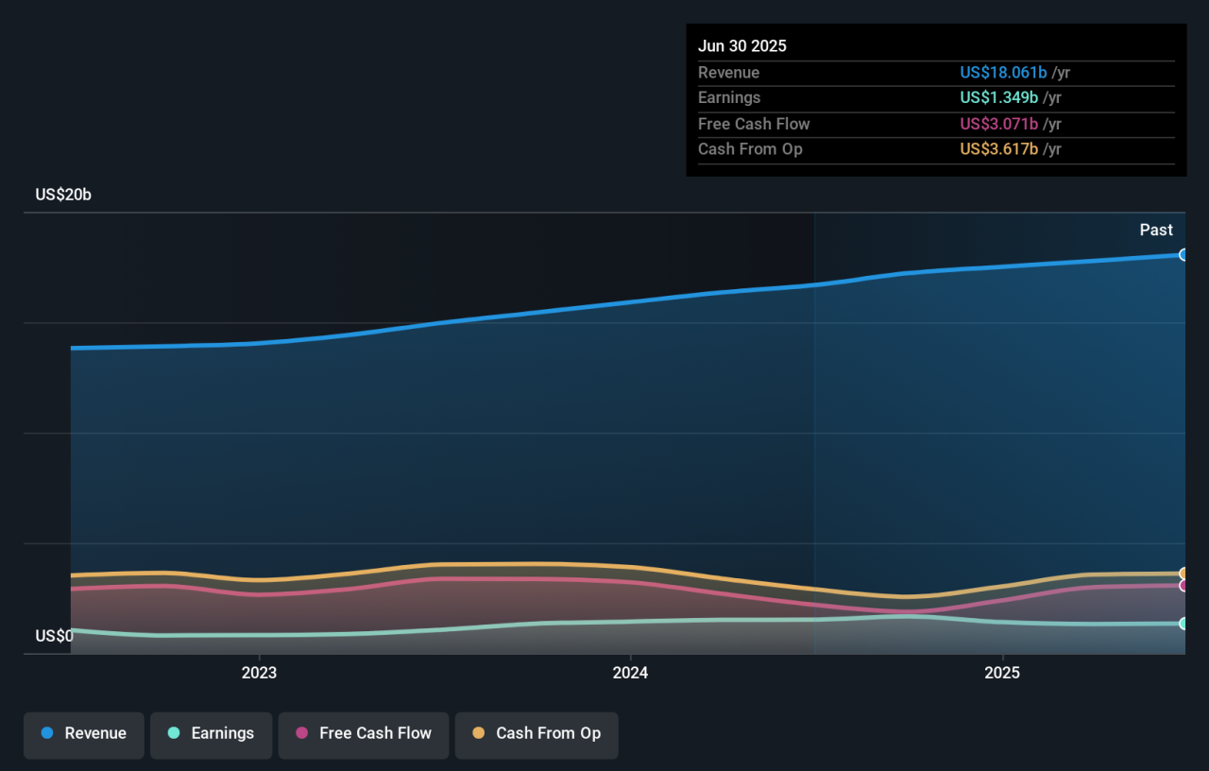Toggle the Earnings series legend button
Image resolution: width=1209 pixels, height=771 pixels.
[211, 734]
